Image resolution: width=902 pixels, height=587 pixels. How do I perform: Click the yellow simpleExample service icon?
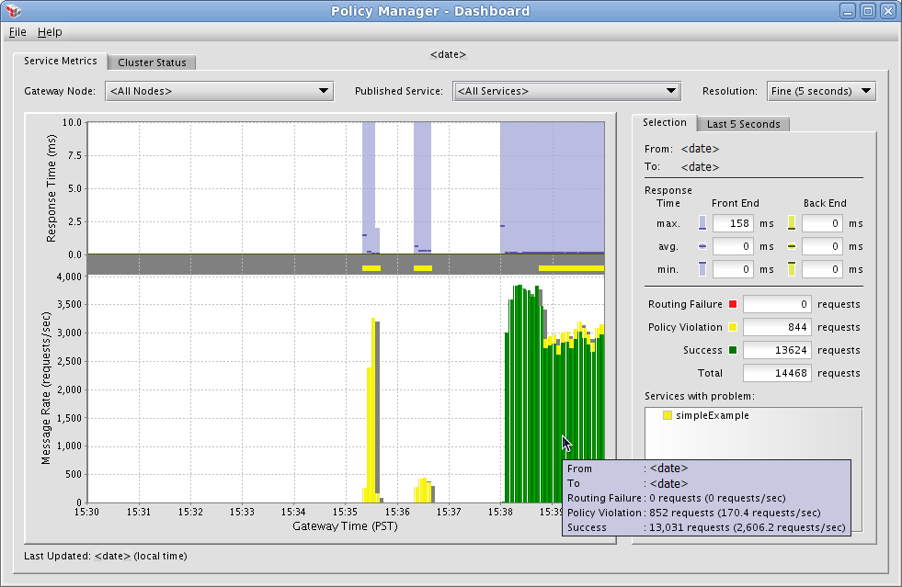pyautogui.click(x=668, y=416)
